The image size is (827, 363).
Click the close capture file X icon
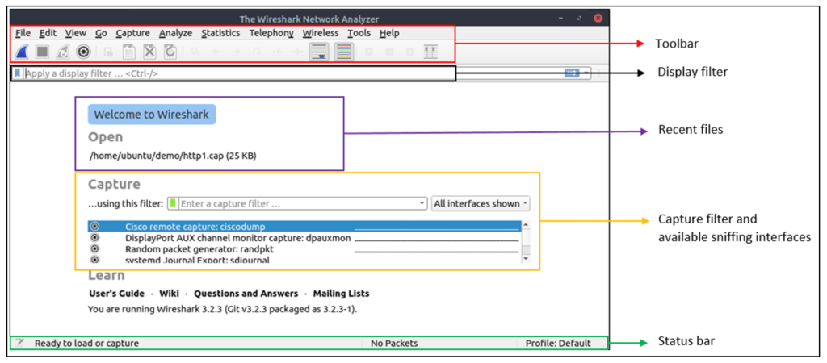tap(149, 52)
